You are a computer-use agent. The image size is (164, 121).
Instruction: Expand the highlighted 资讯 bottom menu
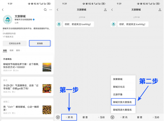click(69, 117)
